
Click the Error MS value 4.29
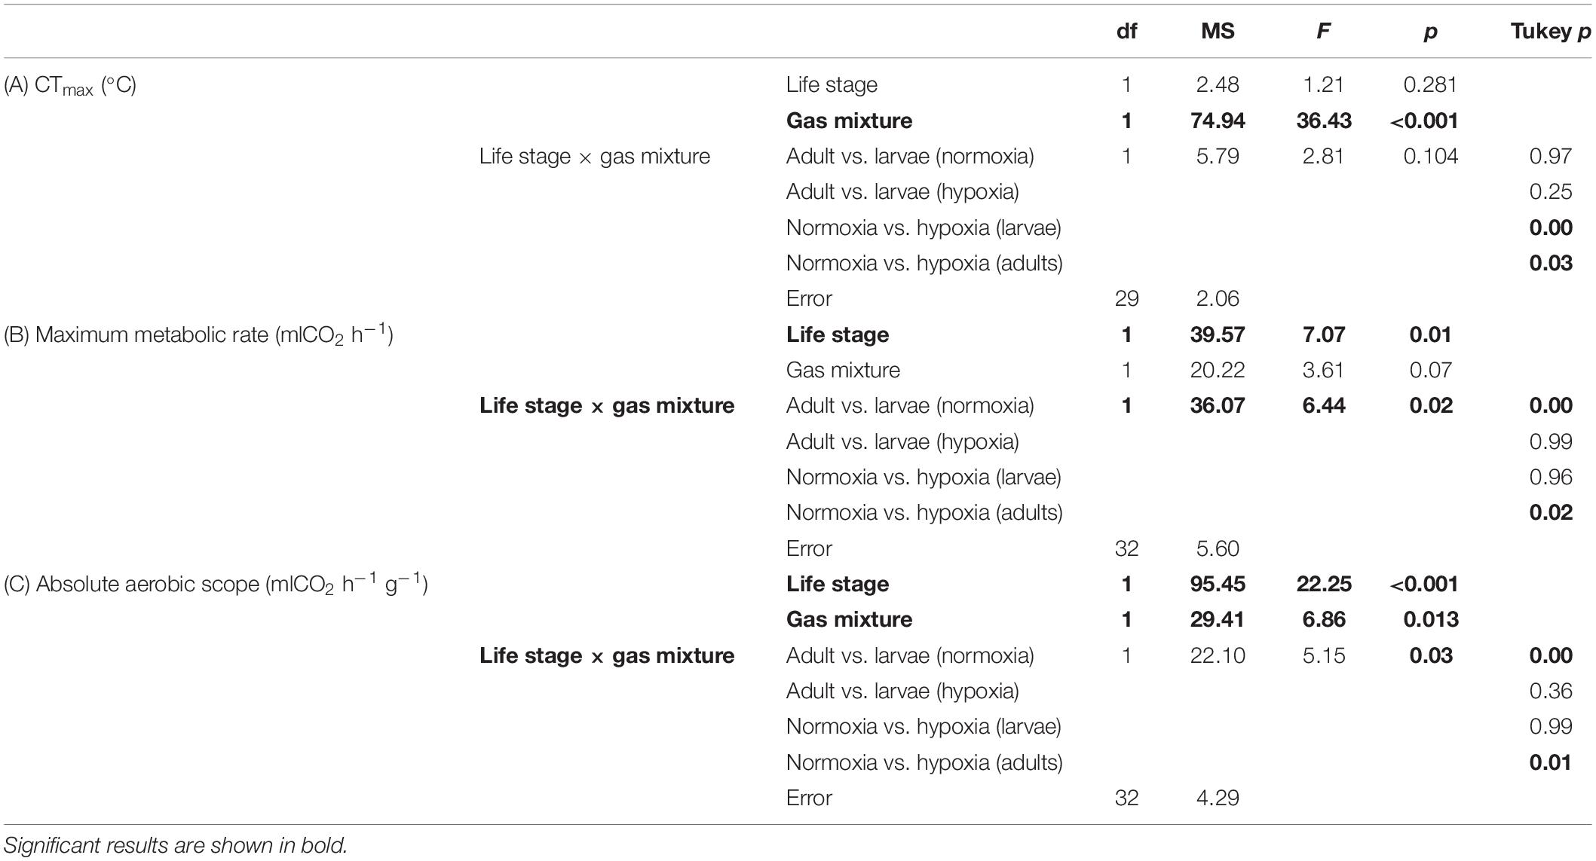pyautogui.click(x=1218, y=798)
